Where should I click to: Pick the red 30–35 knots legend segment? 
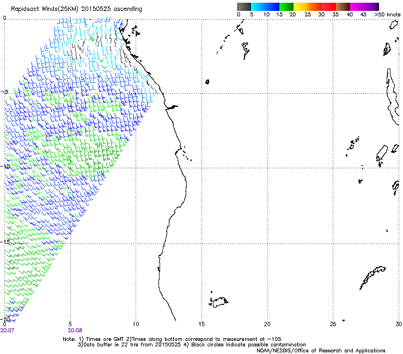(x=329, y=7)
